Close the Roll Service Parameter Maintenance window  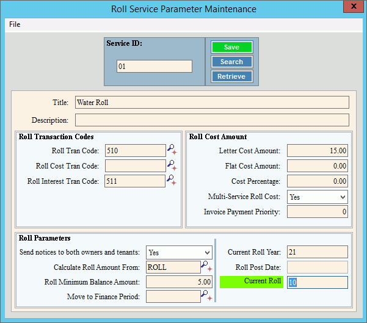point(354,6)
